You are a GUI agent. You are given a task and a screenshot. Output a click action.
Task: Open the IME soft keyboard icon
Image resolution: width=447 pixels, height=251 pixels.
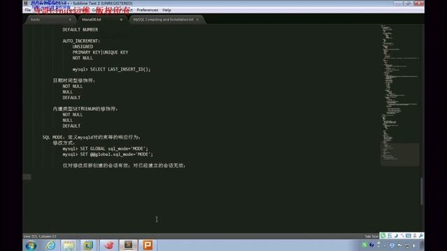pyautogui.click(x=409, y=236)
